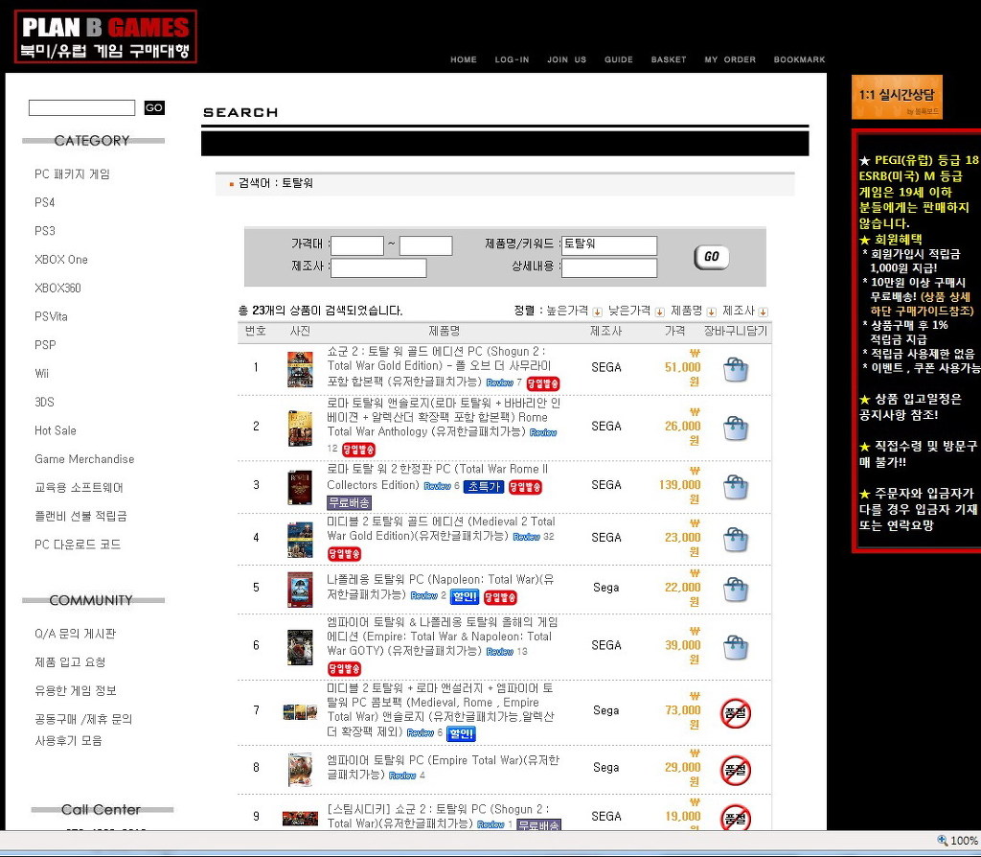Click Review icon on Medieval 2 Gold Edition
The height and width of the screenshot is (857, 981).
tap(526, 537)
